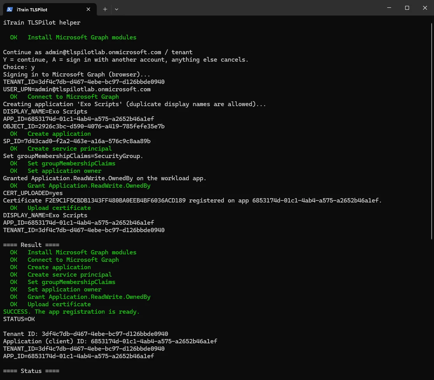434x380 pixels.
Task: Click the vertical scrollbar thumb
Action: (432, 131)
